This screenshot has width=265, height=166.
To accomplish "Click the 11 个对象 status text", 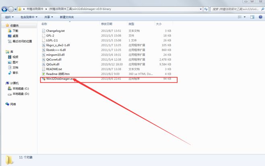I will tap(26, 157).
